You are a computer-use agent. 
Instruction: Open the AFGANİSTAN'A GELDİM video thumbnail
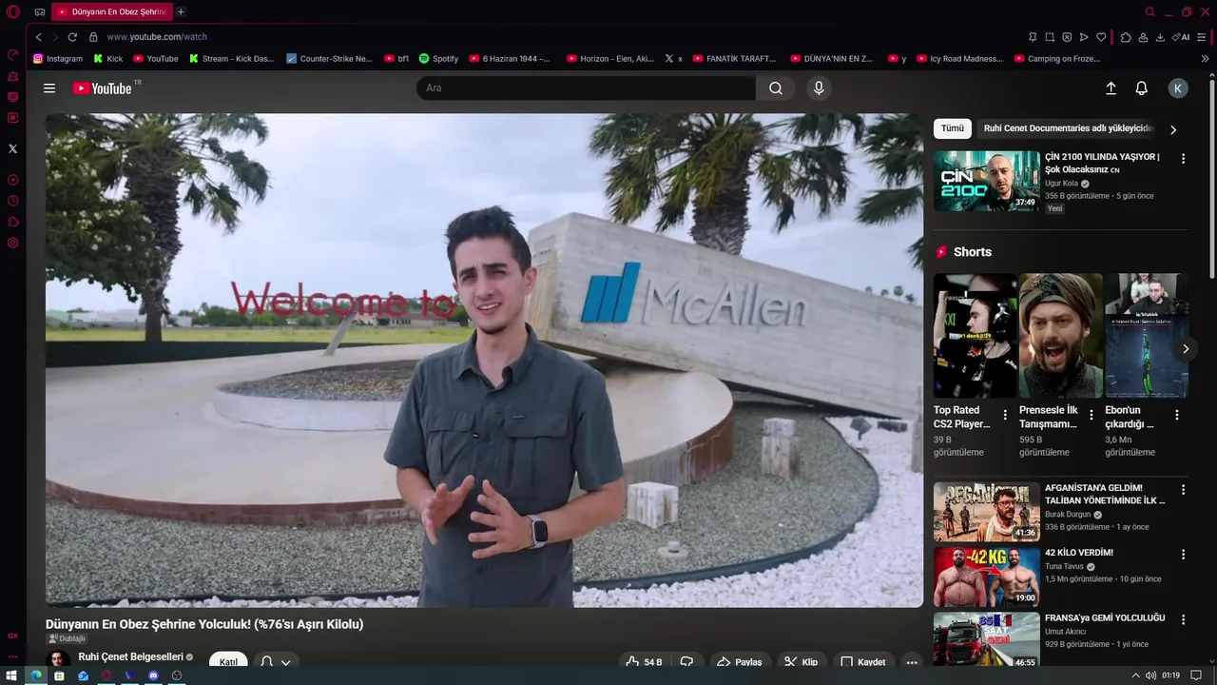[987, 512]
